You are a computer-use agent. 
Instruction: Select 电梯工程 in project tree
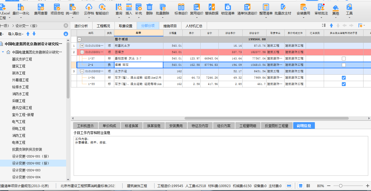pyautogui.click(x=19, y=142)
